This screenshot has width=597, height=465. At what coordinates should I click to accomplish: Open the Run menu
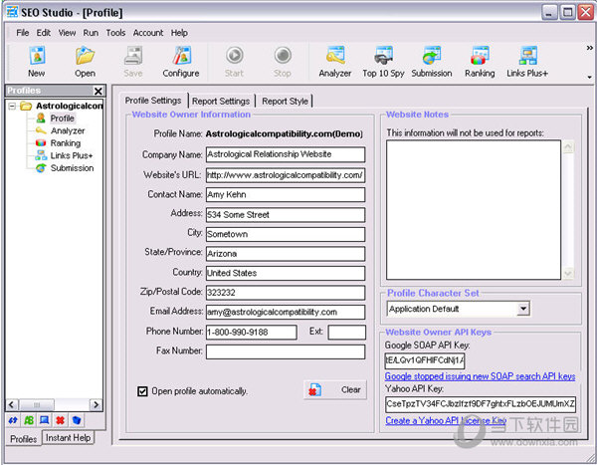pyautogui.click(x=91, y=33)
